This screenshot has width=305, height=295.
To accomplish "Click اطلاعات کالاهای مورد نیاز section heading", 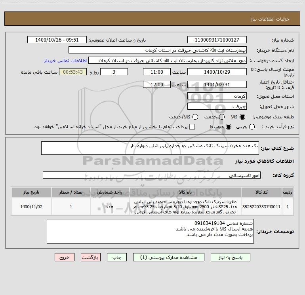I will pos(264,161).
